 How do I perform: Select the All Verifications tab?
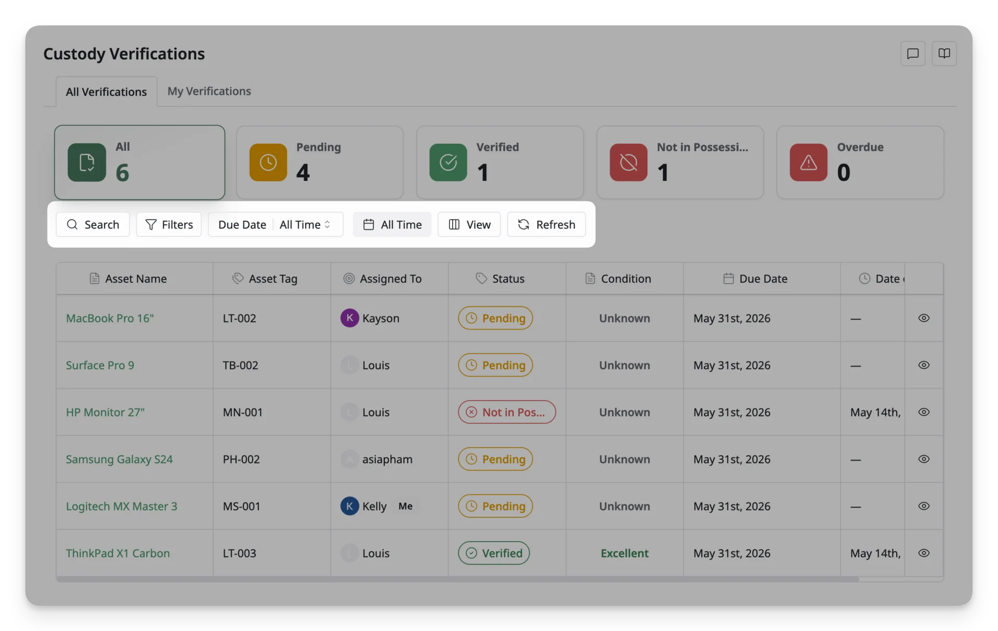pos(106,91)
